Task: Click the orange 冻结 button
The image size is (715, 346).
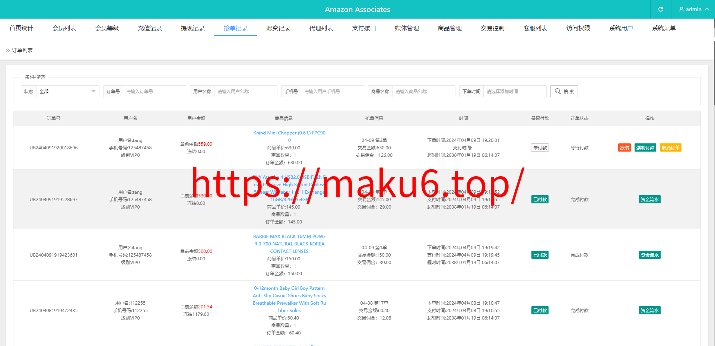Action: tap(624, 148)
